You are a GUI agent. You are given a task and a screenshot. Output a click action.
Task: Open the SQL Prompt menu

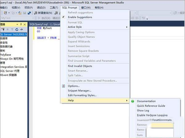(x=70, y=8)
